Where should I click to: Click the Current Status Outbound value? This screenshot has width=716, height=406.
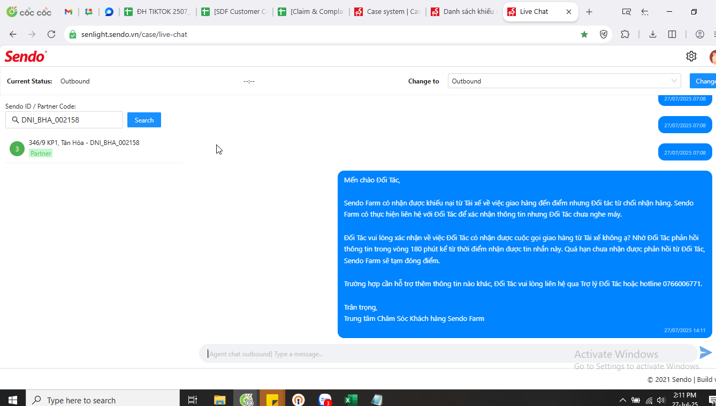pyautogui.click(x=75, y=81)
